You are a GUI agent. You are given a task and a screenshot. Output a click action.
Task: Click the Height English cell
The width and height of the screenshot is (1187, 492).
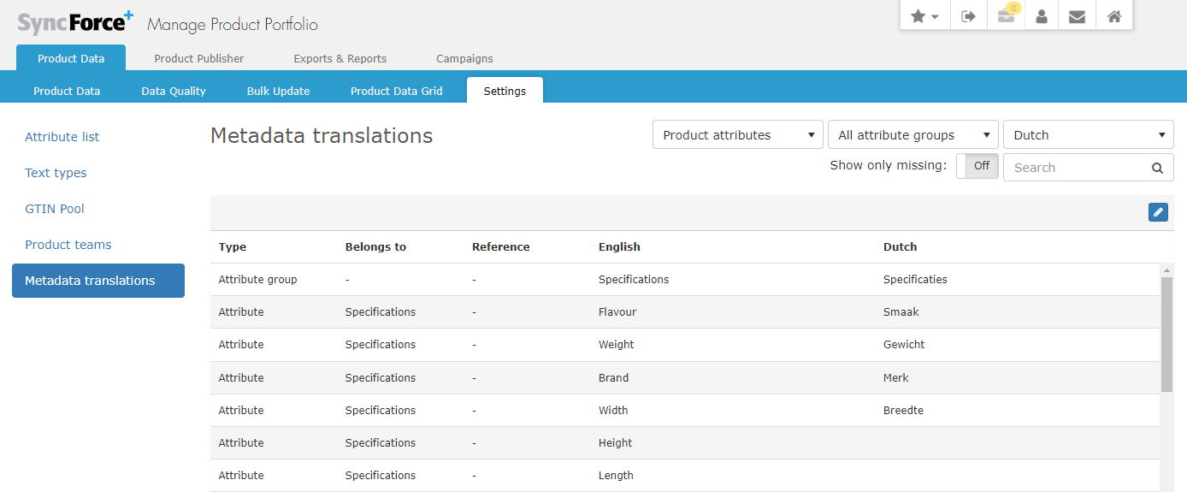pos(616,442)
